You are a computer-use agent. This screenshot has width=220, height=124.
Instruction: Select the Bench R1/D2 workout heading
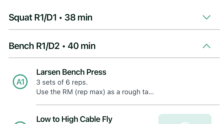coord(52,46)
